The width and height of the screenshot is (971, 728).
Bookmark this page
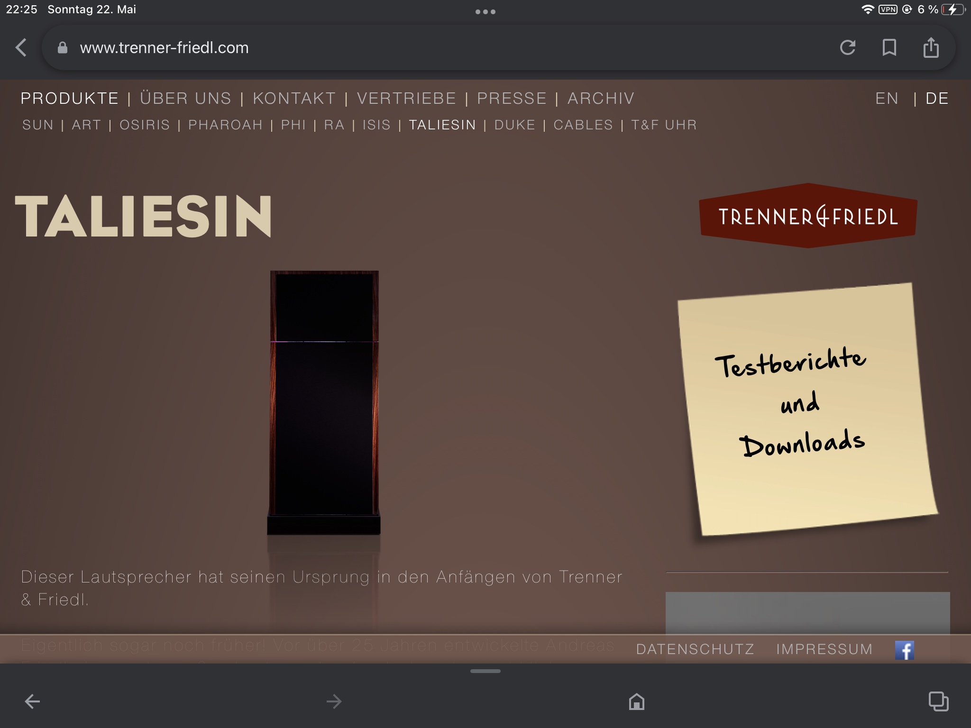point(889,47)
